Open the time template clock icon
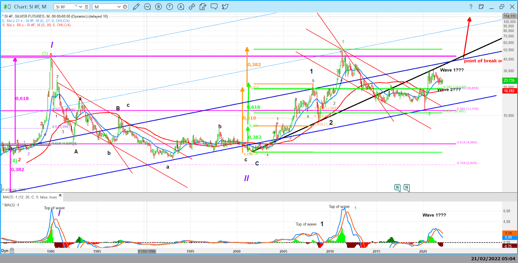The width and height of the screenshot is (518, 263). [125, 7]
